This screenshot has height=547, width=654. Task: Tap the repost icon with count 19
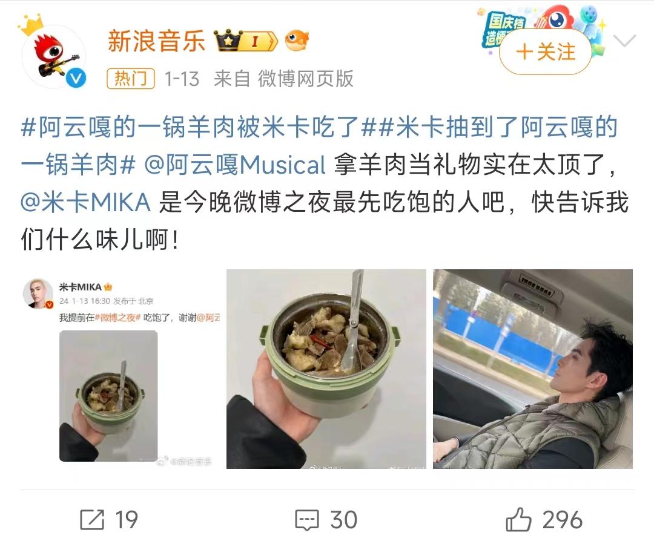(x=92, y=520)
